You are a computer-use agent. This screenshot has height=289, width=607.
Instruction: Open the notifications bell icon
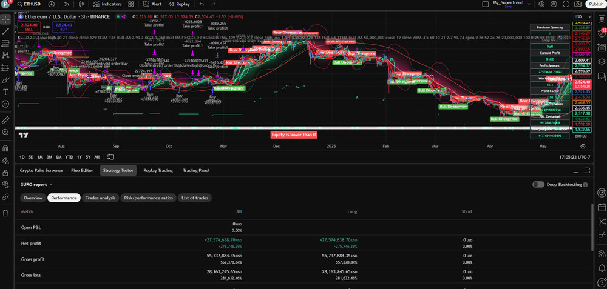click(x=602, y=268)
